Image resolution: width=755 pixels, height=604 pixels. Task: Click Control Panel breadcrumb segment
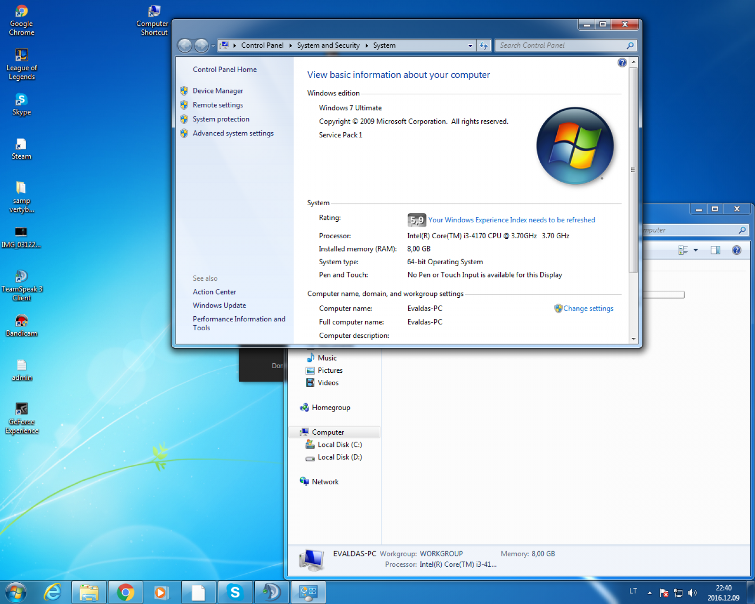click(262, 45)
